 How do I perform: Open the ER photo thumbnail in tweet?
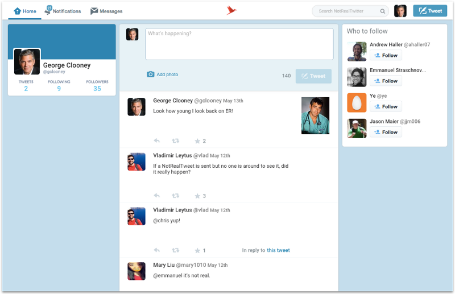tap(315, 115)
